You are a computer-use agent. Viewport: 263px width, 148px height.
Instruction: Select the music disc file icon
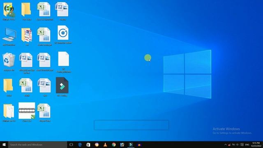(x=63, y=33)
